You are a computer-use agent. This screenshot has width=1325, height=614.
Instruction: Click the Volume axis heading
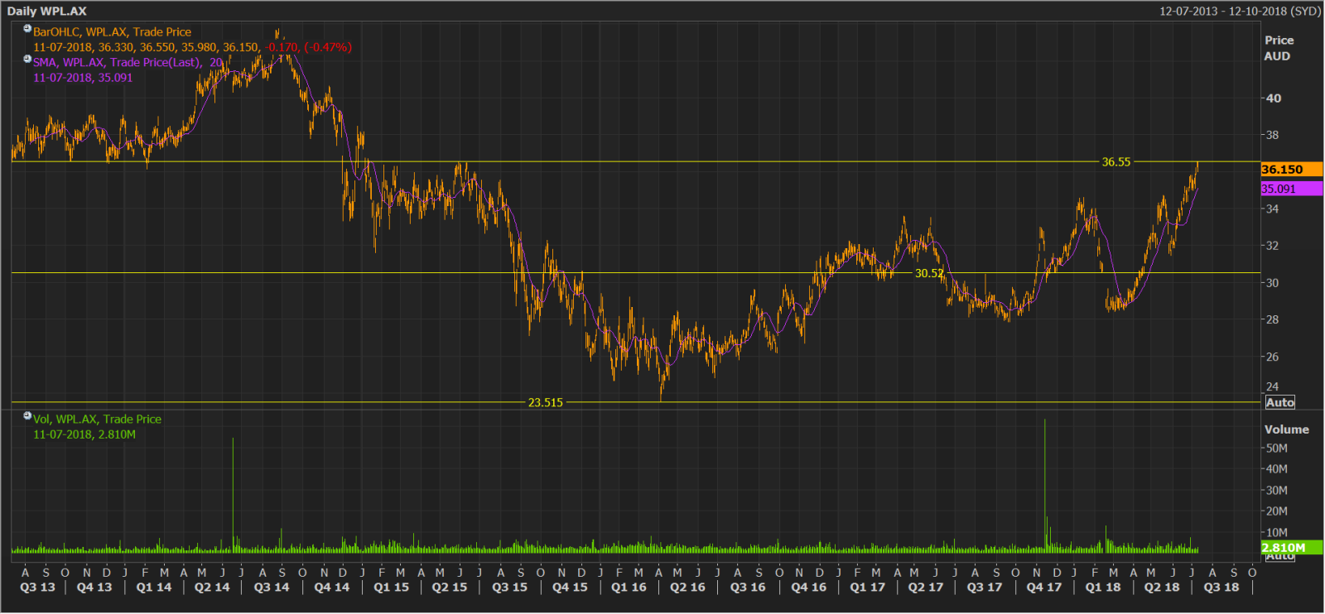[x=1286, y=429]
